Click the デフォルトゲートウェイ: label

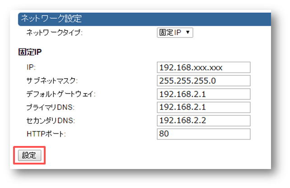(x=61, y=94)
